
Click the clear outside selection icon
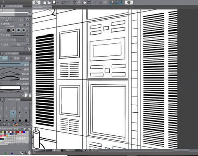pos(79,2)
